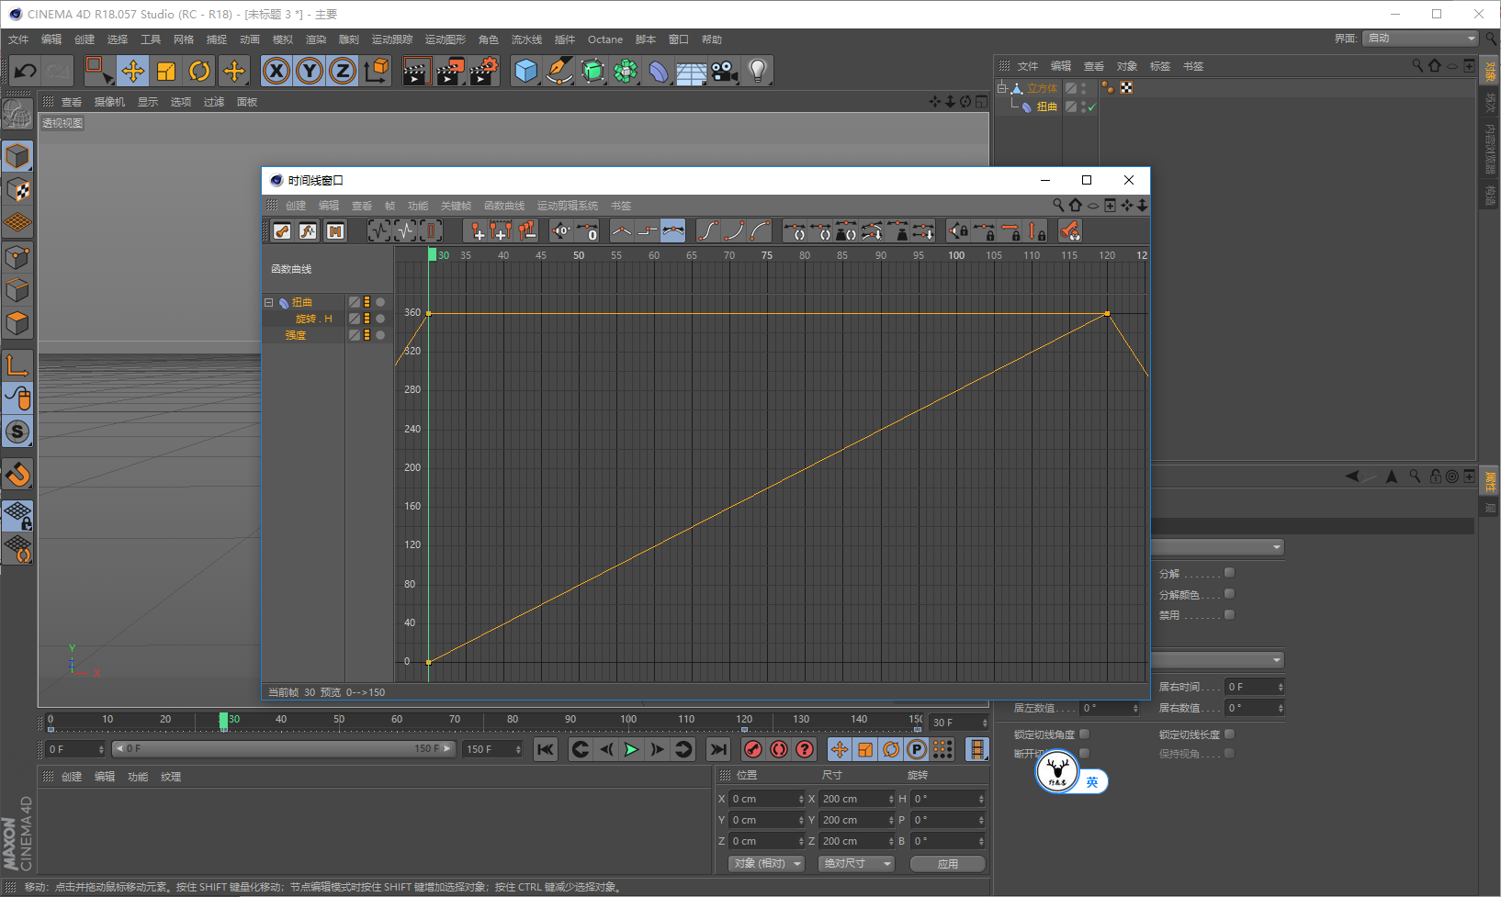Screen dimensions: 1501x897
Task: Play the animation forward
Action: (x=631, y=749)
